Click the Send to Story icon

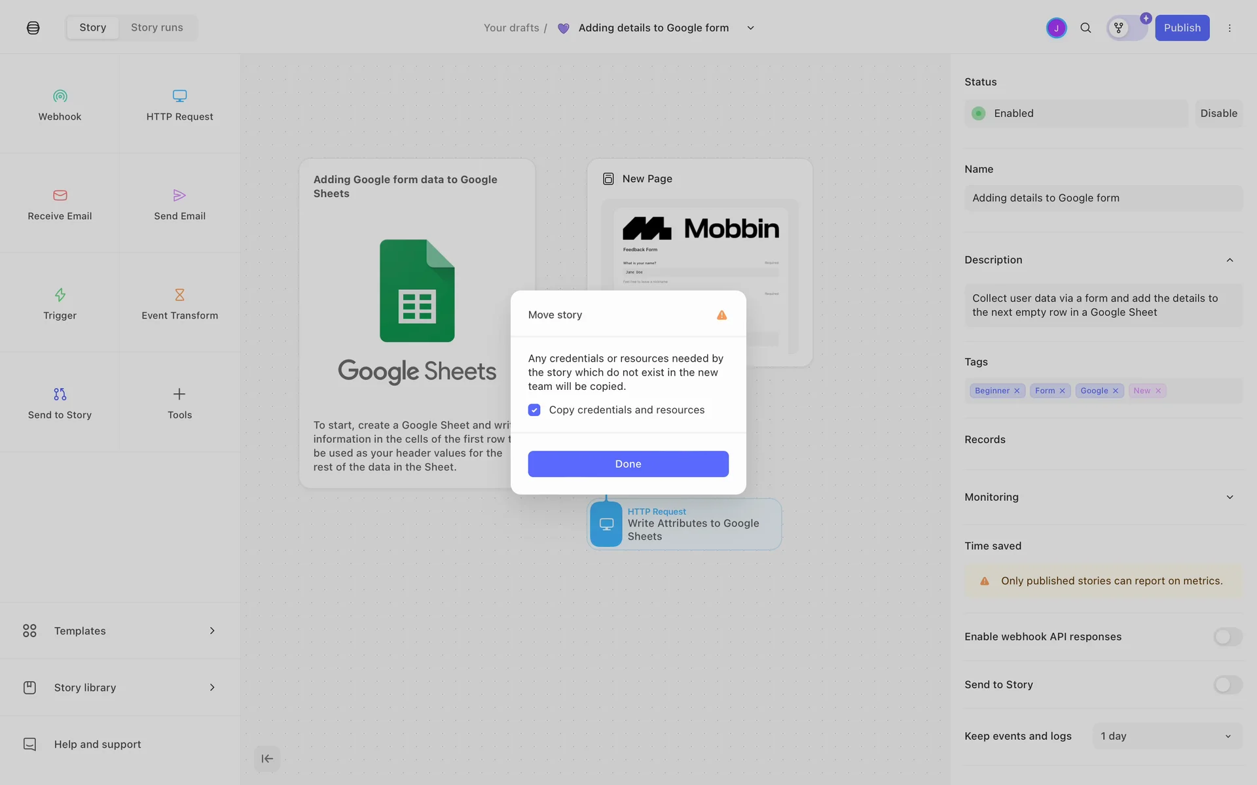60,394
